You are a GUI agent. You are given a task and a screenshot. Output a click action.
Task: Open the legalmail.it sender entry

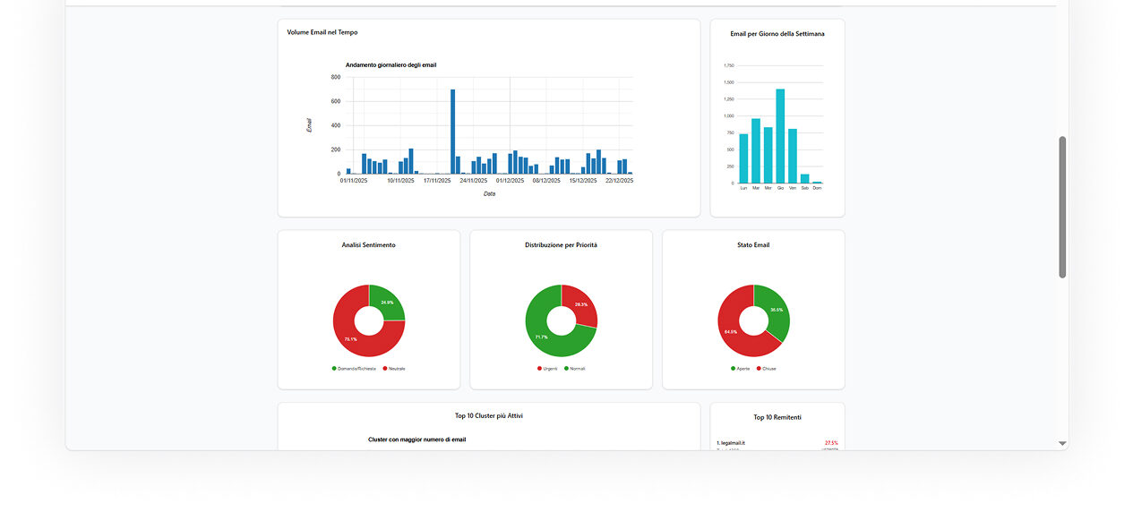[734, 443]
